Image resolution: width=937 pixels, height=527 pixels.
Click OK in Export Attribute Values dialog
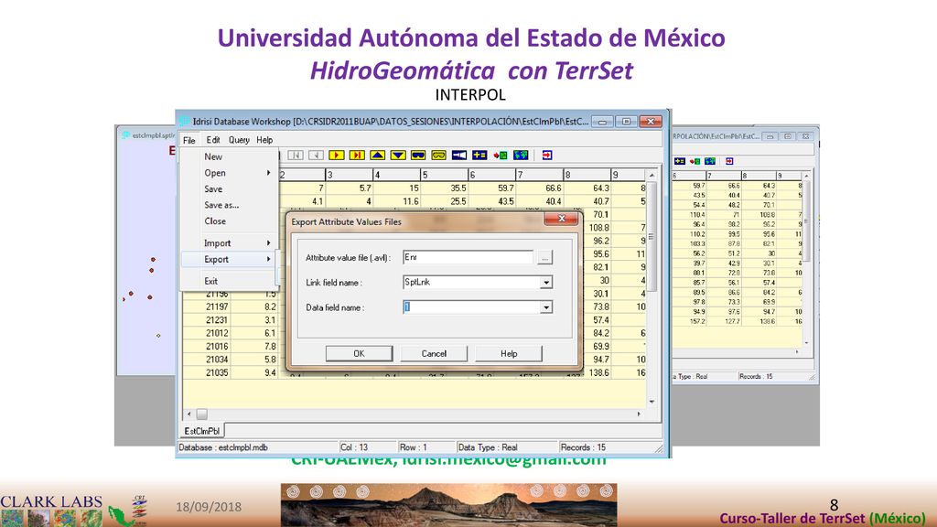pos(359,354)
